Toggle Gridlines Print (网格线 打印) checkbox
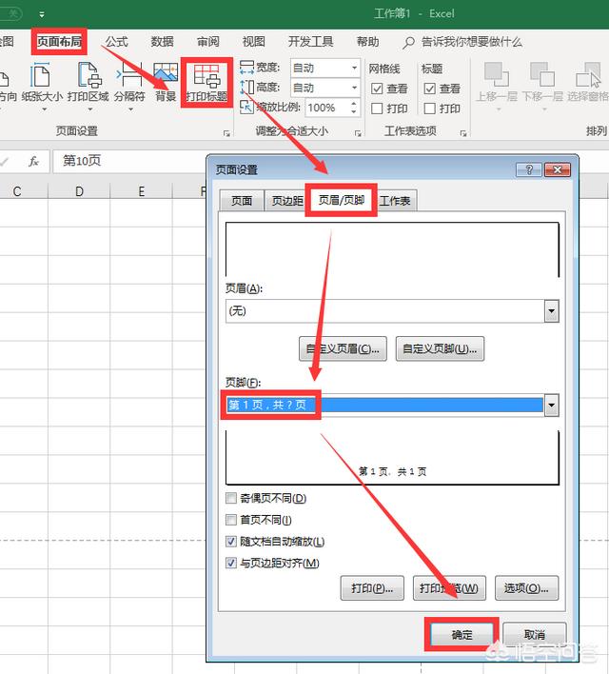Screen dimensions: 609x674 tap(377, 109)
